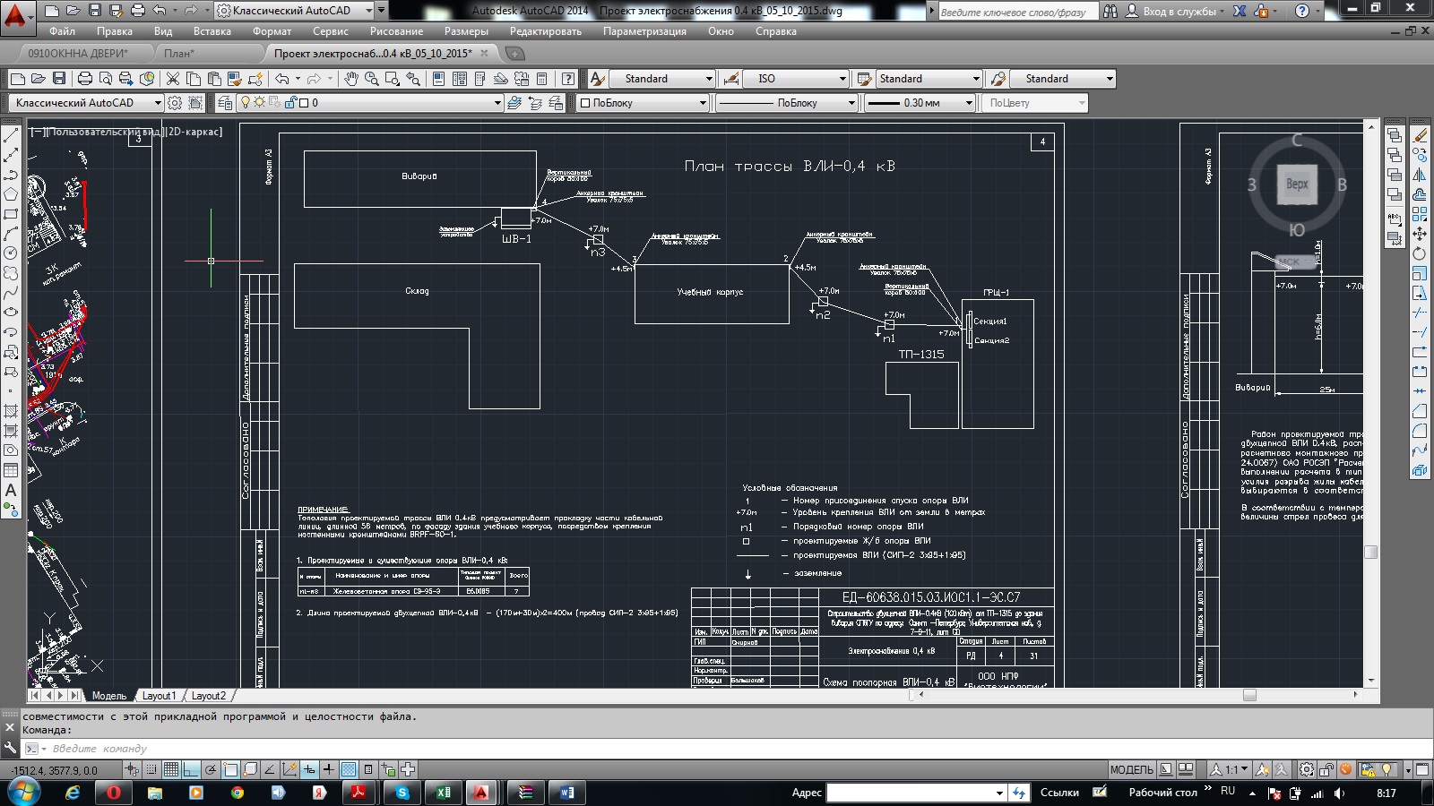The height and width of the screenshot is (806, 1434).
Task: Open Text Style manager icon
Action: pyautogui.click(x=598, y=79)
